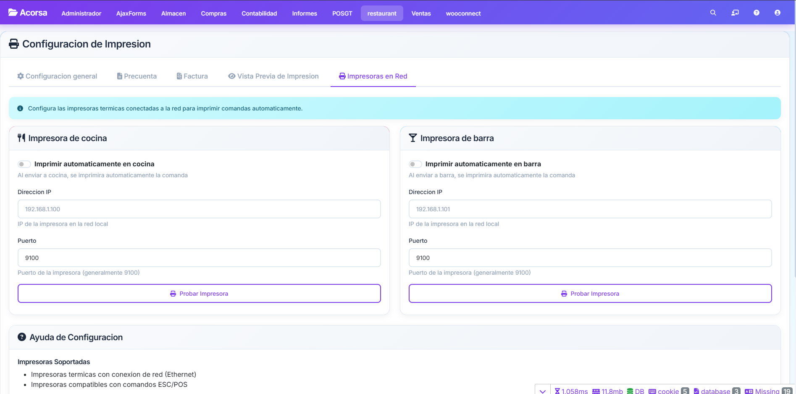Image resolution: width=796 pixels, height=394 pixels.
Task: Click the Acorsa folder logo
Action: coord(13,13)
